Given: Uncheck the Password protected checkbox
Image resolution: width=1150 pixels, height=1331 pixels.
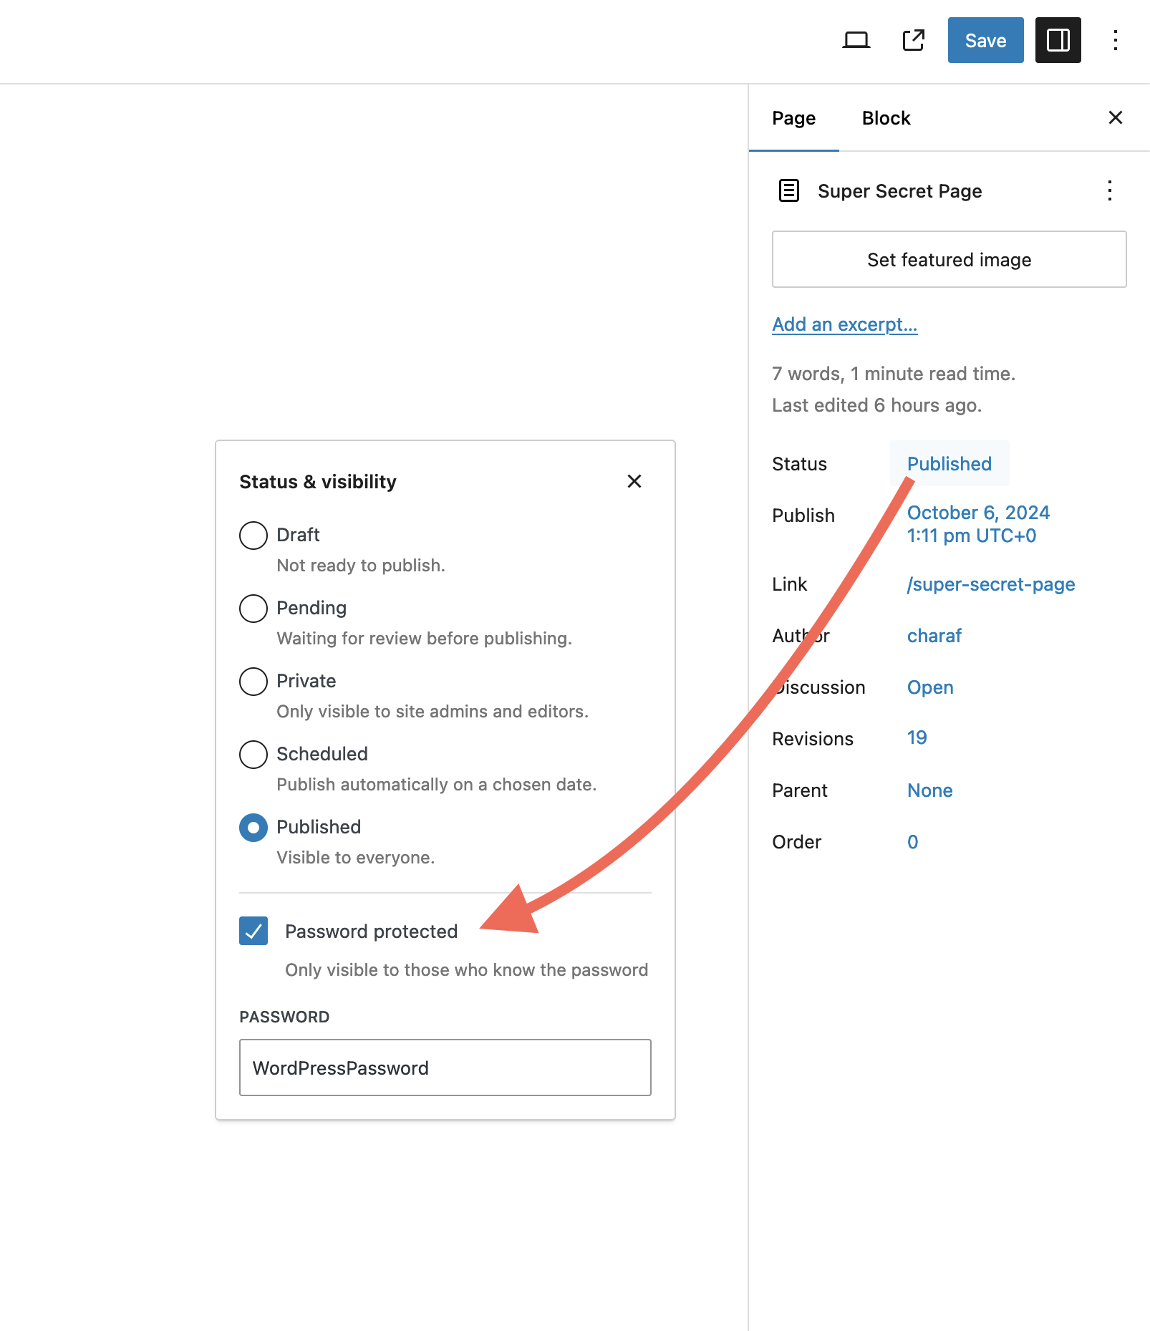Looking at the screenshot, I should click(x=253, y=931).
